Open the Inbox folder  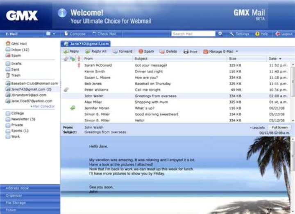pos(19,49)
